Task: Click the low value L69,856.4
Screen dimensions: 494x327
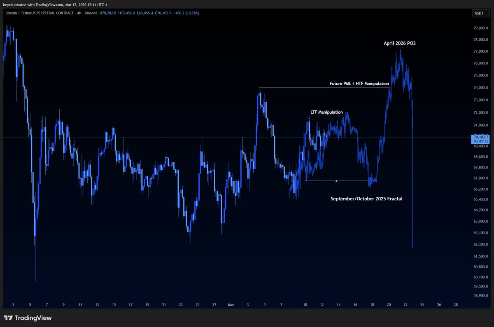Action: [x=145, y=13]
